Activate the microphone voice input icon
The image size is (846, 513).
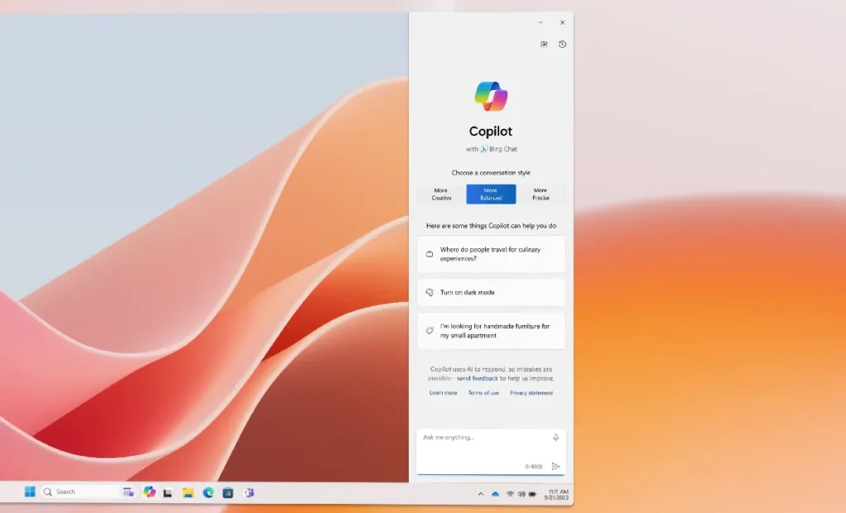(x=556, y=438)
